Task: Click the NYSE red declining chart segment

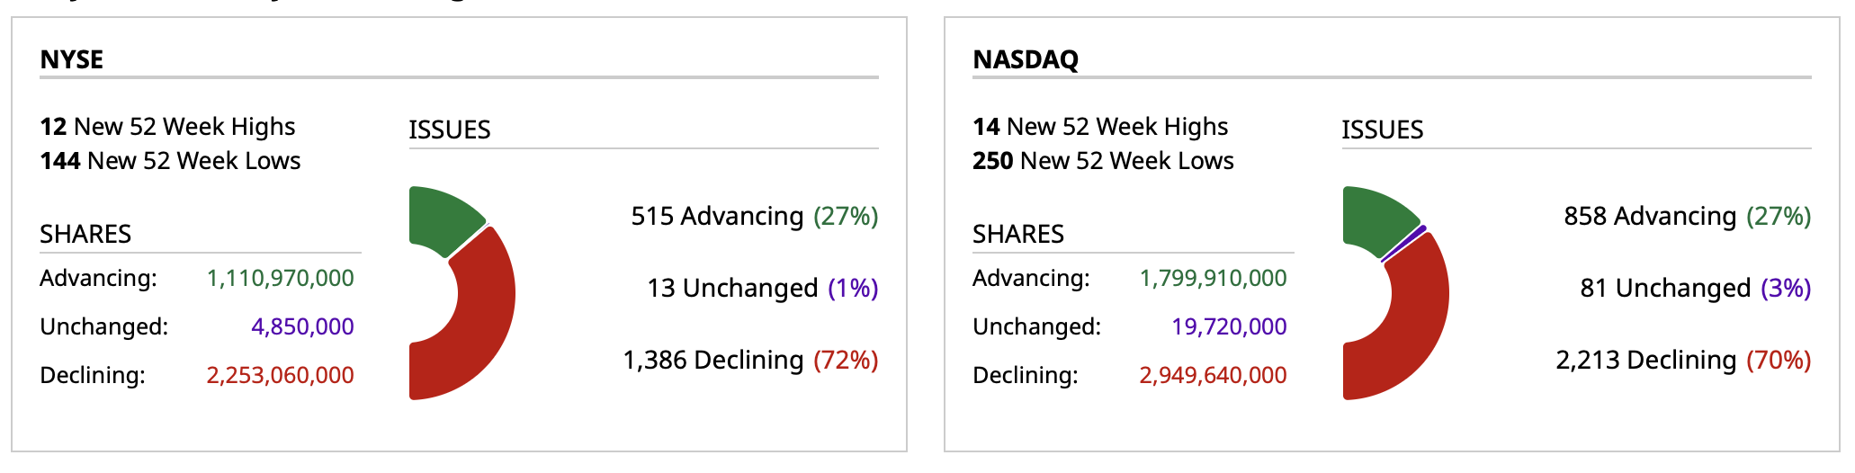Action: click(x=477, y=333)
